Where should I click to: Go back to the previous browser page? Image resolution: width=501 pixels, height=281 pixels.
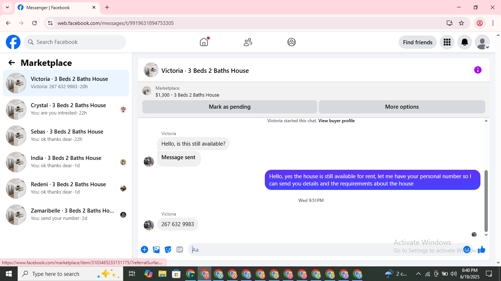8,23
